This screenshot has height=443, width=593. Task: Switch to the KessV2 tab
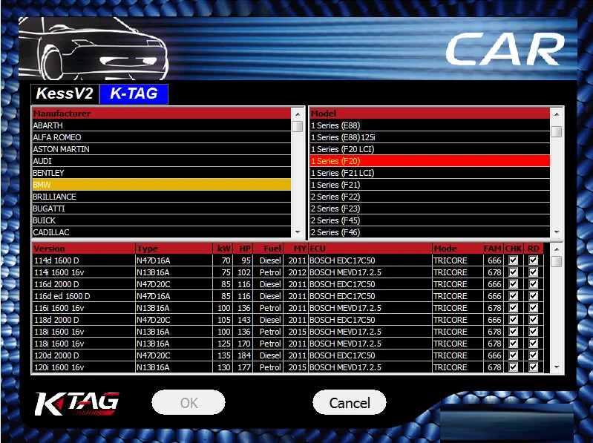[65, 93]
